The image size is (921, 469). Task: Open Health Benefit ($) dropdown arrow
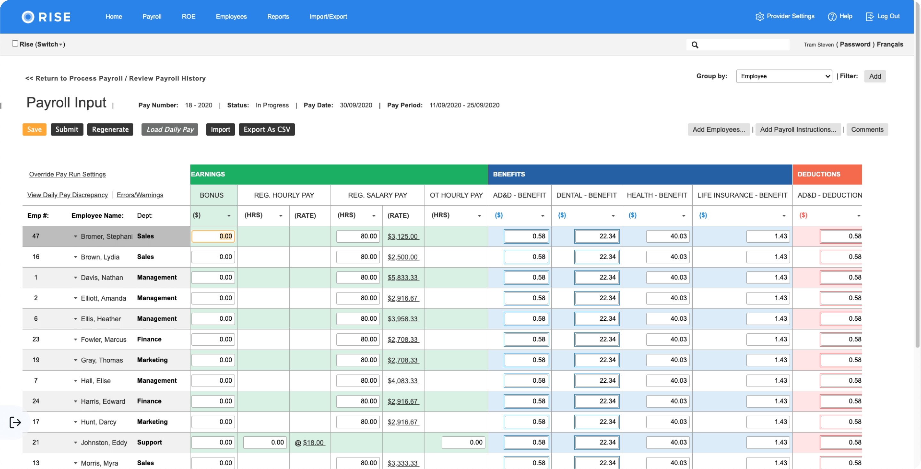(x=683, y=215)
